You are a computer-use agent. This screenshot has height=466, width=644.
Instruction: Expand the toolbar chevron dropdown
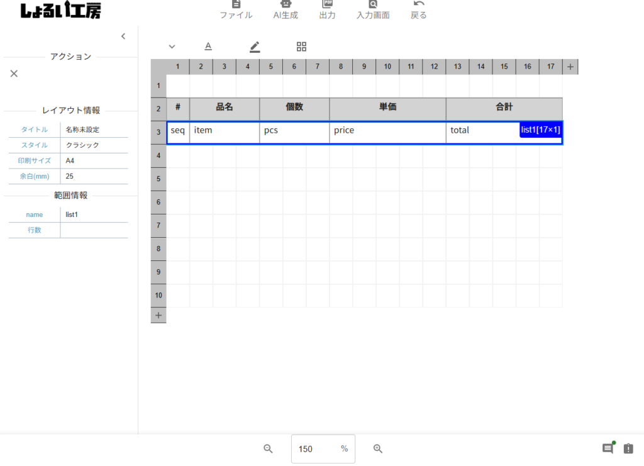(172, 47)
